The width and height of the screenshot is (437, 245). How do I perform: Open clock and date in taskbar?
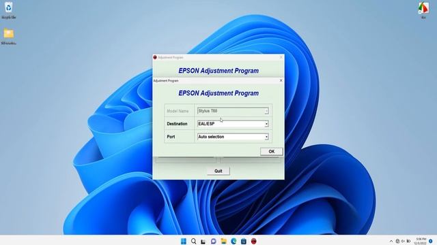pyautogui.click(x=420, y=241)
